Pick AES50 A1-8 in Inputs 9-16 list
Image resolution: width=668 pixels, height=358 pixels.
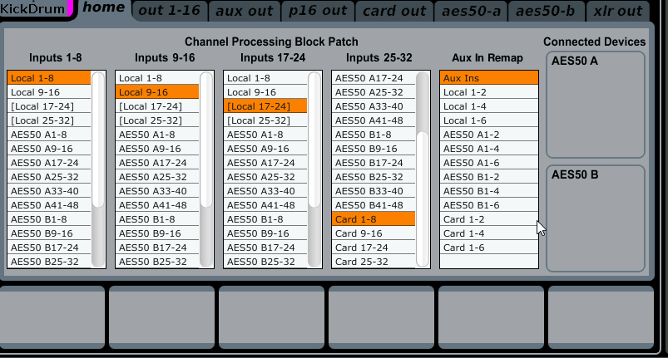tap(157, 135)
